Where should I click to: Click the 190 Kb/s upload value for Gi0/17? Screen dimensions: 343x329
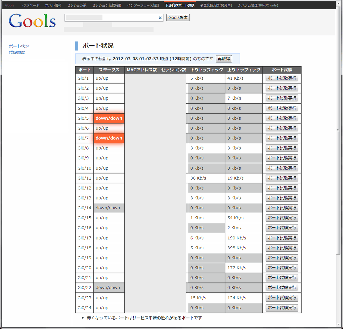(x=237, y=238)
